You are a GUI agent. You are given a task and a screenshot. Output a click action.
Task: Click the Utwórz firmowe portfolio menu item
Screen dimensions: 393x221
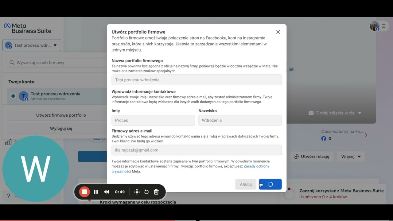(61, 115)
